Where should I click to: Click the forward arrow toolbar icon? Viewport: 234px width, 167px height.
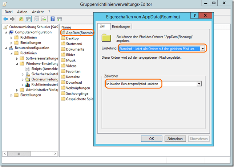(x=12, y=19)
